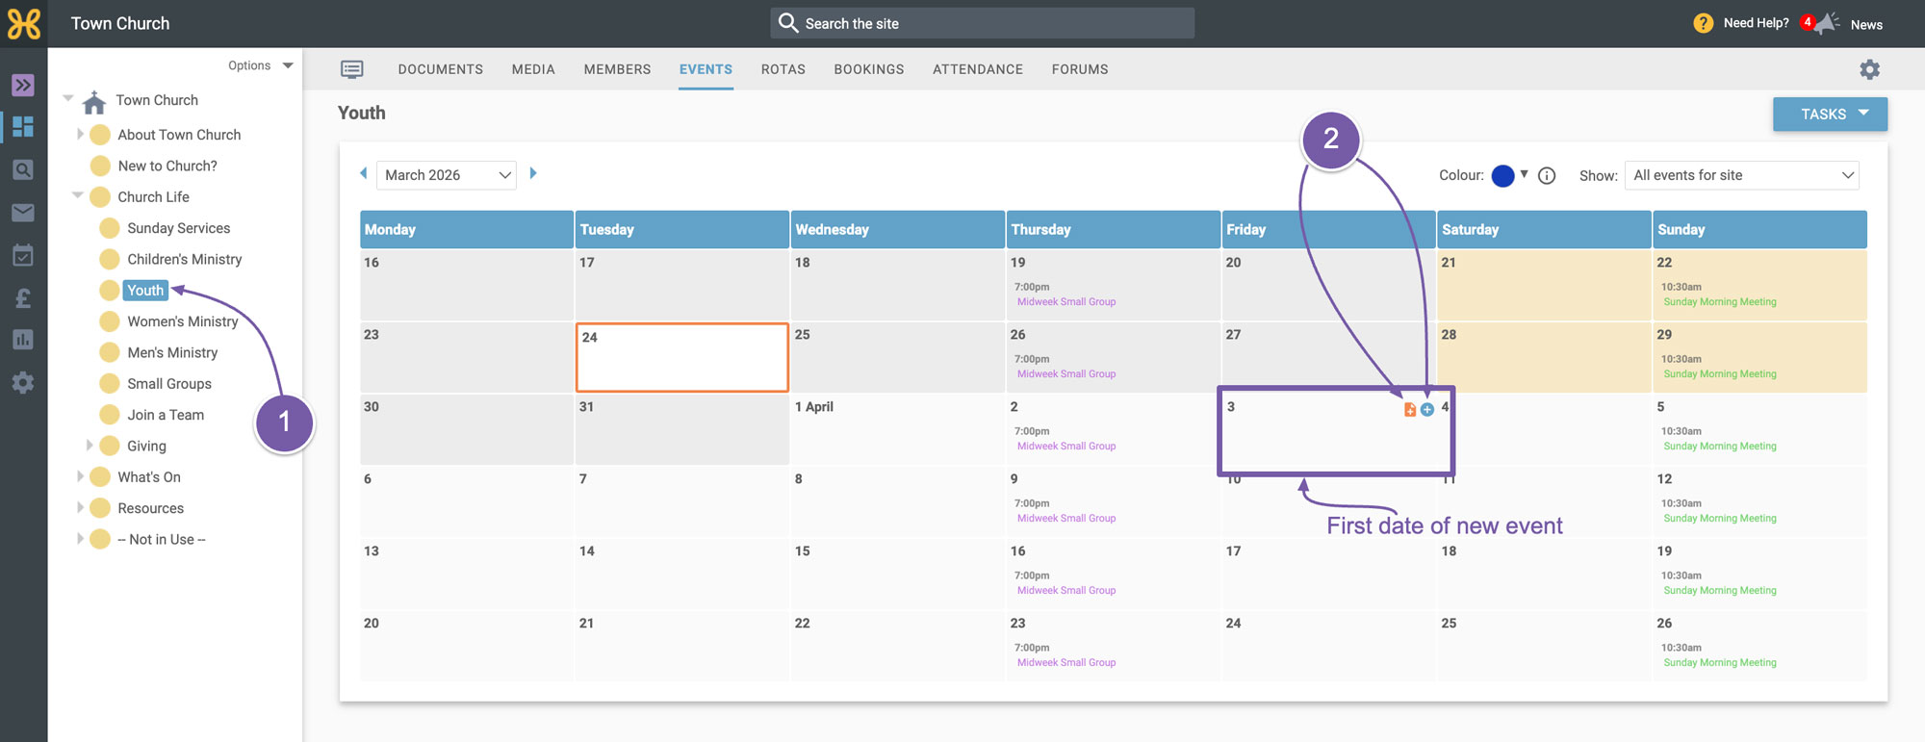This screenshot has height=742, width=1925.
Task: Click the calendar check icon in sidebar
Action: pos(23,255)
